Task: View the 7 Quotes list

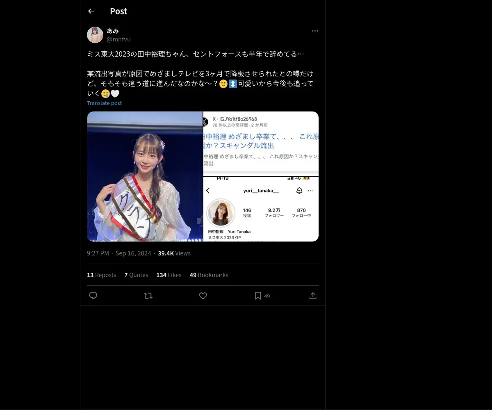Action: tap(136, 275)
